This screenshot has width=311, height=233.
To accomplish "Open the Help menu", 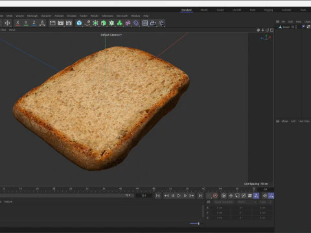I will pyautogui.click(x=146, y=16).
